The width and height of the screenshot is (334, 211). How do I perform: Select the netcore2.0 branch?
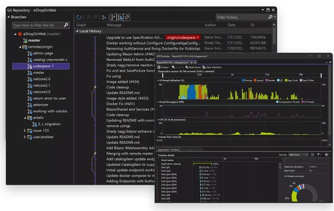pyautogui.click(x=42, y=79)
